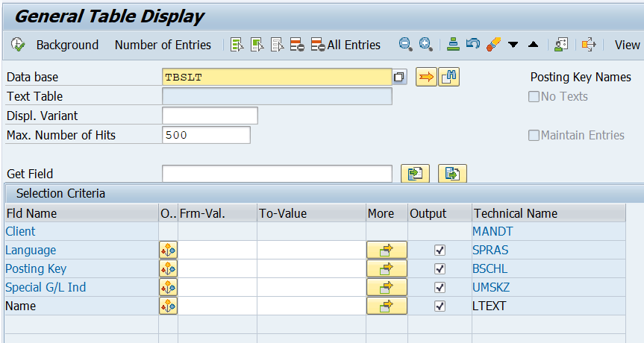
Task: Click delete-rows icon left of All Entries icon
Action: pyautogui.click(x=297, y=44)
